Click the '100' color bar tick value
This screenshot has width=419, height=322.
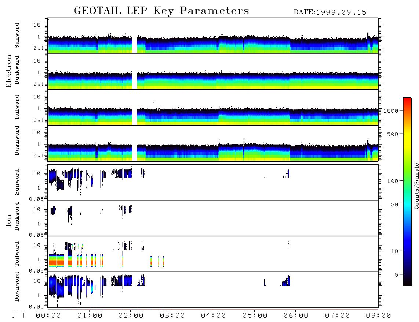coord(393,181)
